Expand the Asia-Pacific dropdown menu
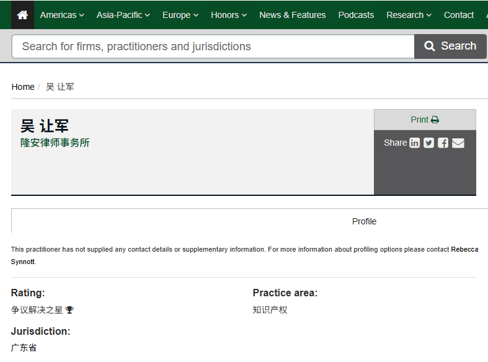 [123, 15]
